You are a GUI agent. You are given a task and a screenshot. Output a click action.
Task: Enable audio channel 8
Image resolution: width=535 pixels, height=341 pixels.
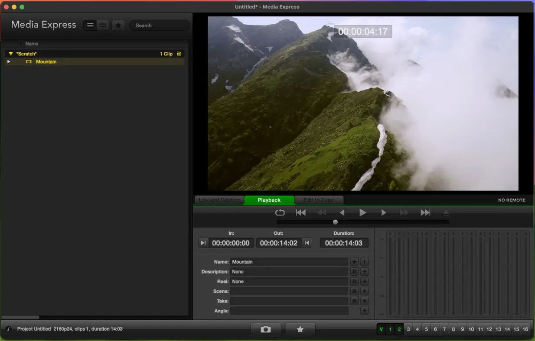click(x=453, y=329)
